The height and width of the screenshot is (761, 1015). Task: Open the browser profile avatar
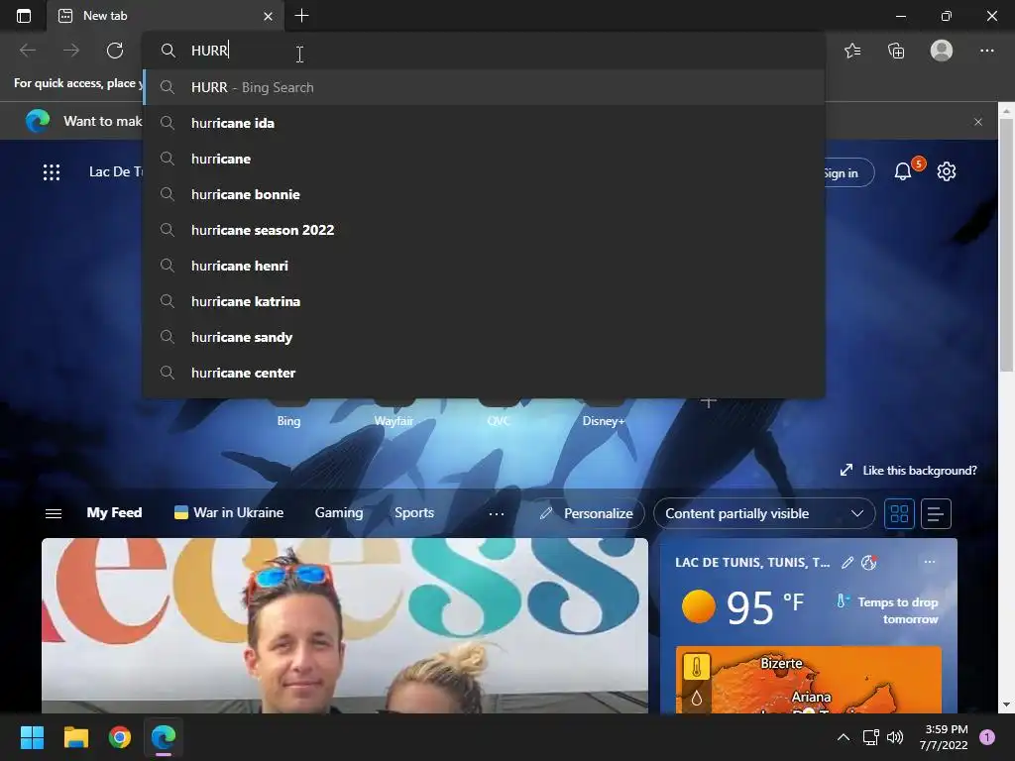tap(942, 51)
